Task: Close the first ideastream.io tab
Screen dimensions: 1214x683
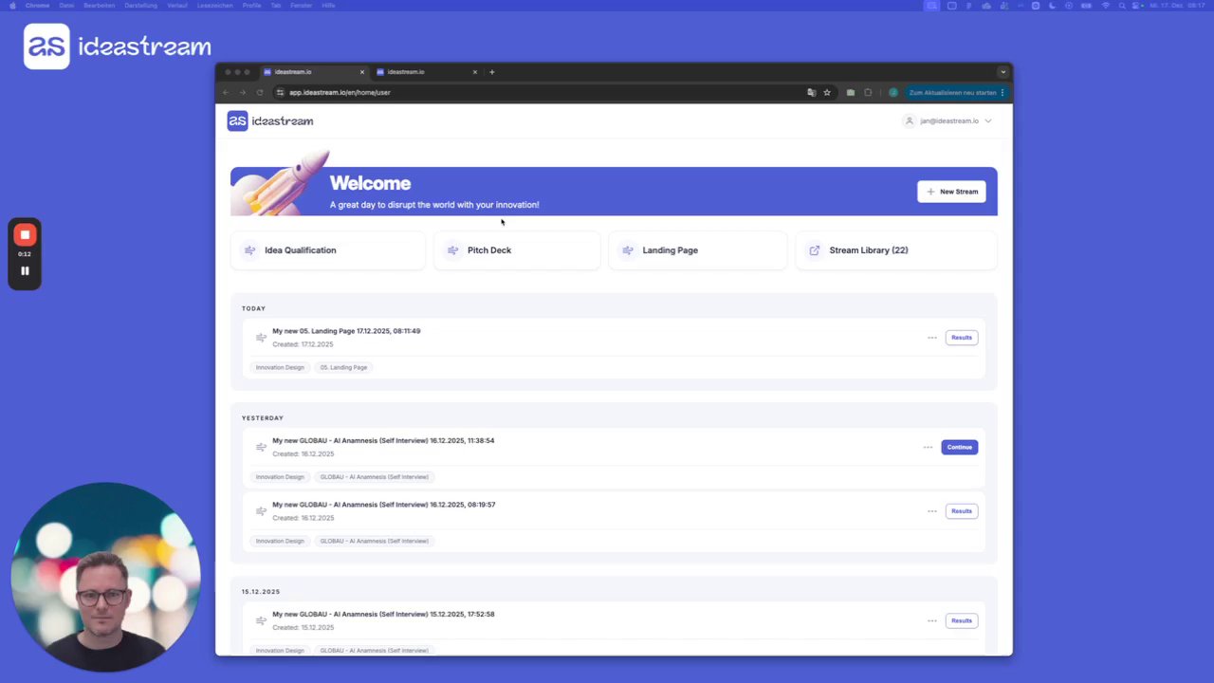Action: click(361, 72)
